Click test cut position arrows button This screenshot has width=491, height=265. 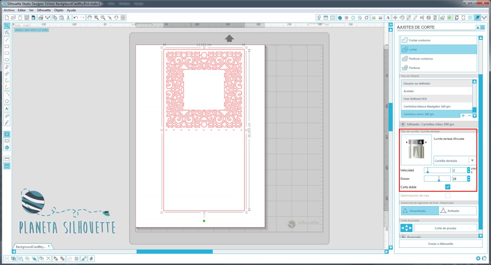(x=407, y=228)
